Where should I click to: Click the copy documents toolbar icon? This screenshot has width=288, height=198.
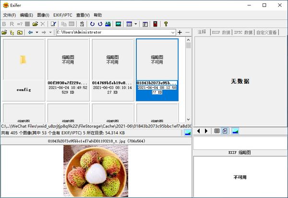64,24
